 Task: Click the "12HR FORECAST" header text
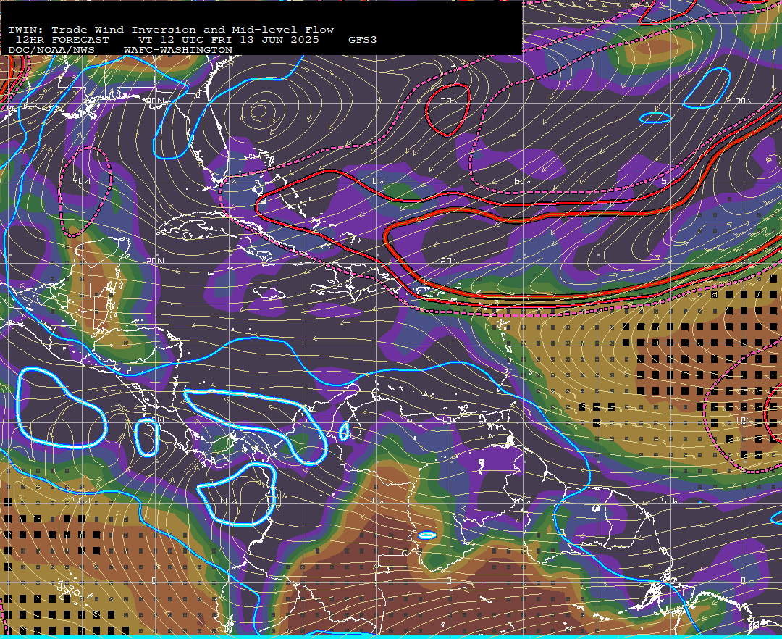pos(62,40)
